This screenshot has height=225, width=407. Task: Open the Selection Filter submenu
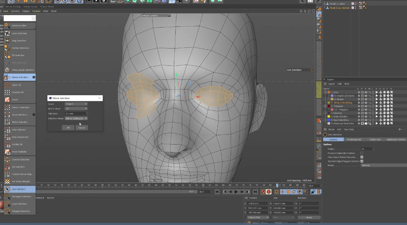coord(20,25)
